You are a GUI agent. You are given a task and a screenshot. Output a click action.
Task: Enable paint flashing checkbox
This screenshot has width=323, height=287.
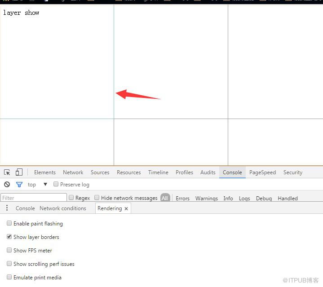(9, 223)
